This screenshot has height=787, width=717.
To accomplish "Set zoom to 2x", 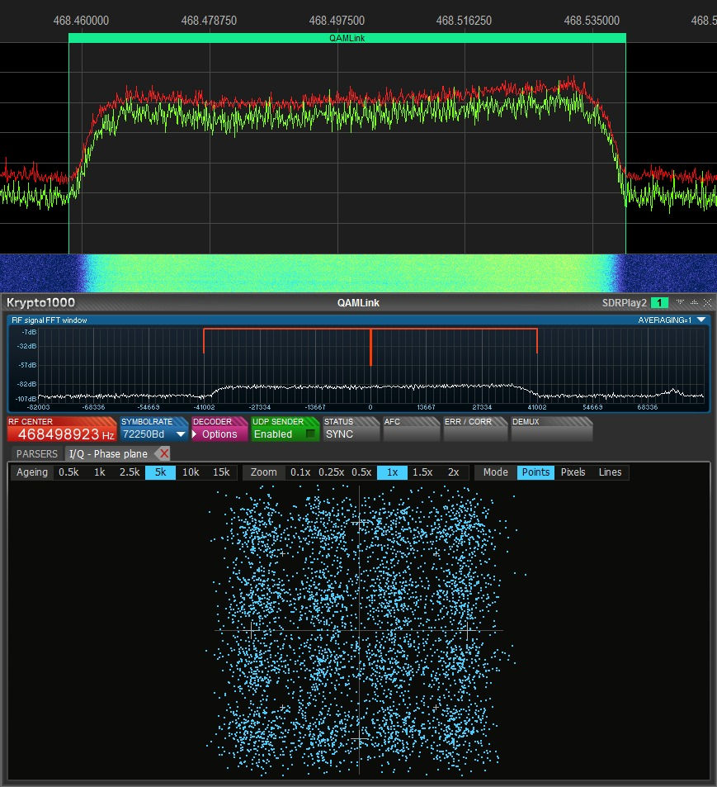I will coord(453,472).
